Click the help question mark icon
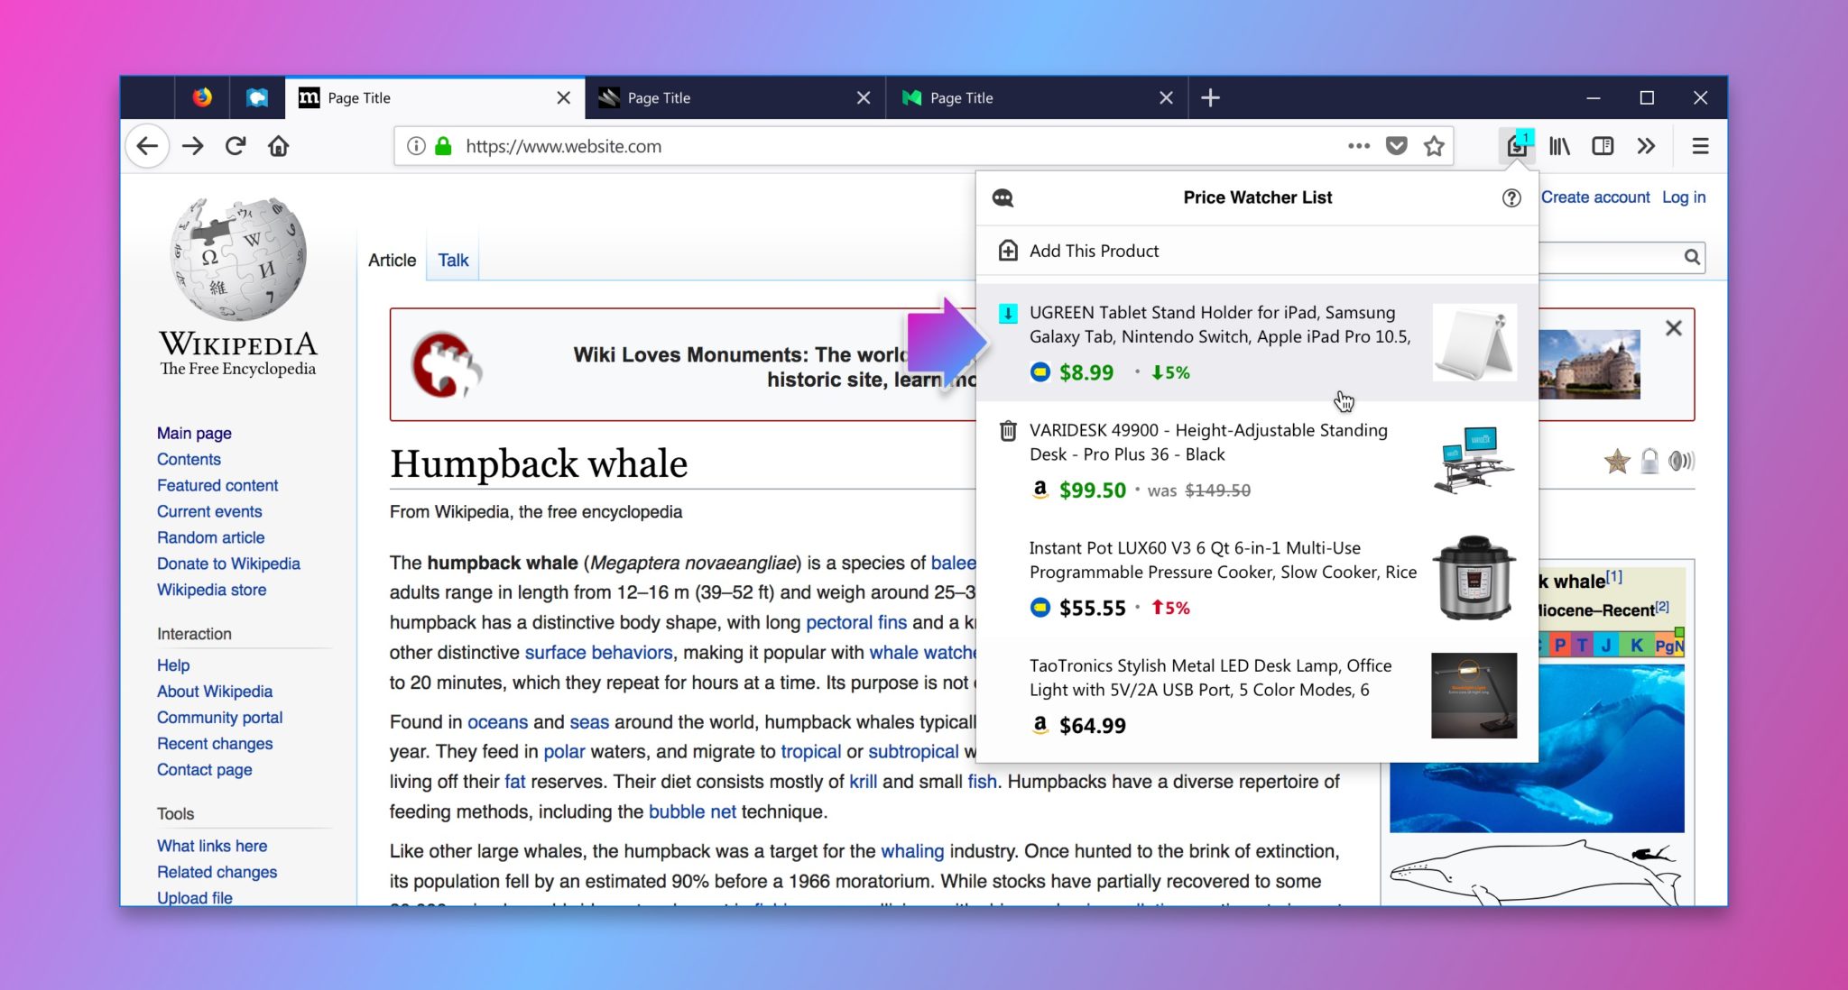Screen dimensions: 1848x990 pyautogui.click(x=1511, y=198)
